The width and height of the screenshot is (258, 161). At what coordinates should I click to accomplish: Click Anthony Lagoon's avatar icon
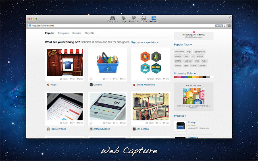pyautogui.click(x=91, y=129)
